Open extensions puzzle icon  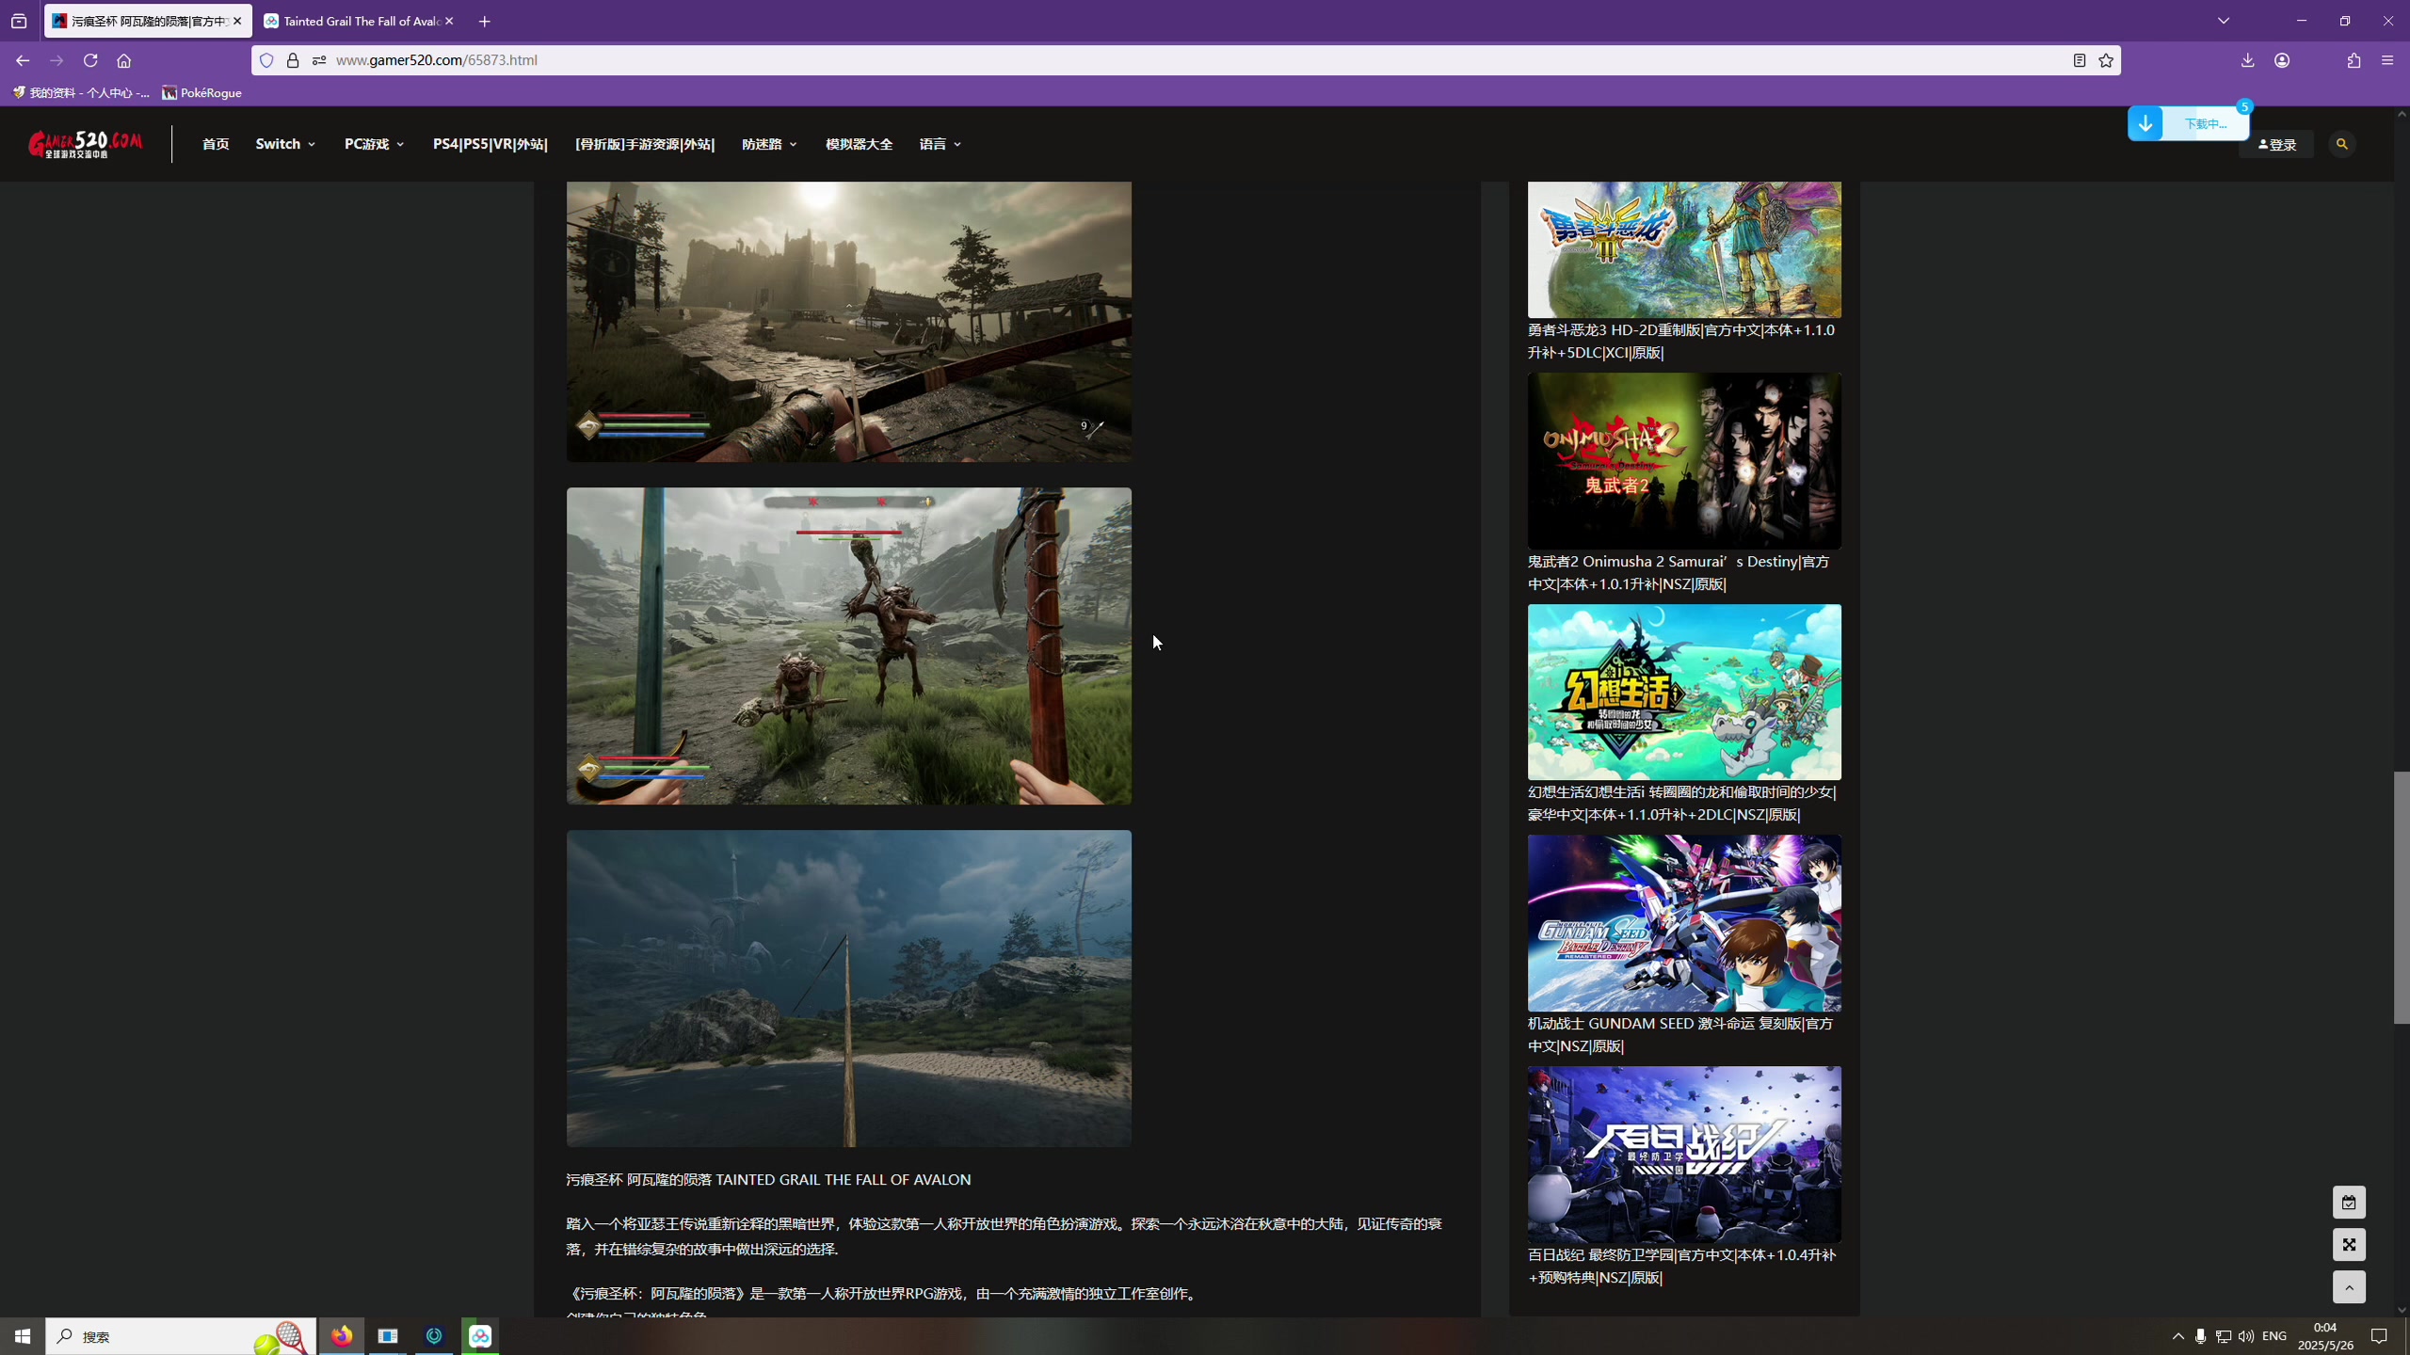tap(2354, 60)
